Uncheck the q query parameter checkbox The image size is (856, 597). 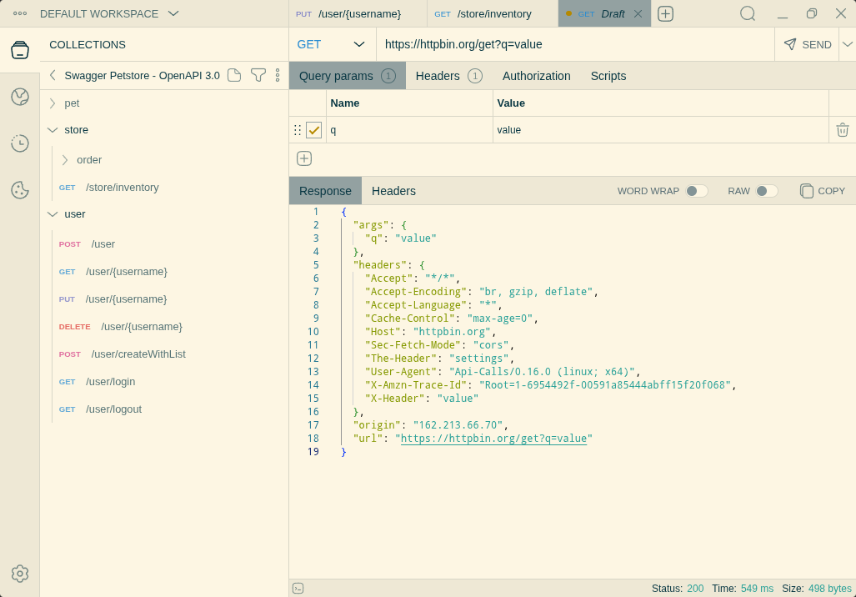tap(313, 130)
